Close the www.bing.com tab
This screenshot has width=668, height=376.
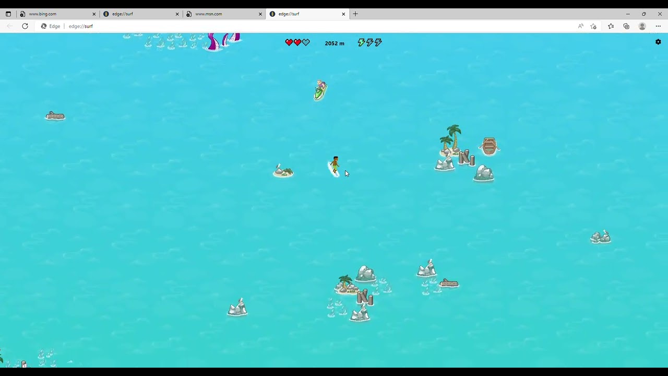pos(94,14)
